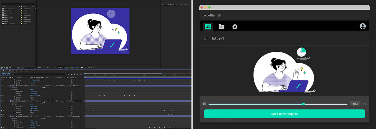Click the animation progress slider handle
The height and width of the screenshot is (129, 376).
[303, 104]
